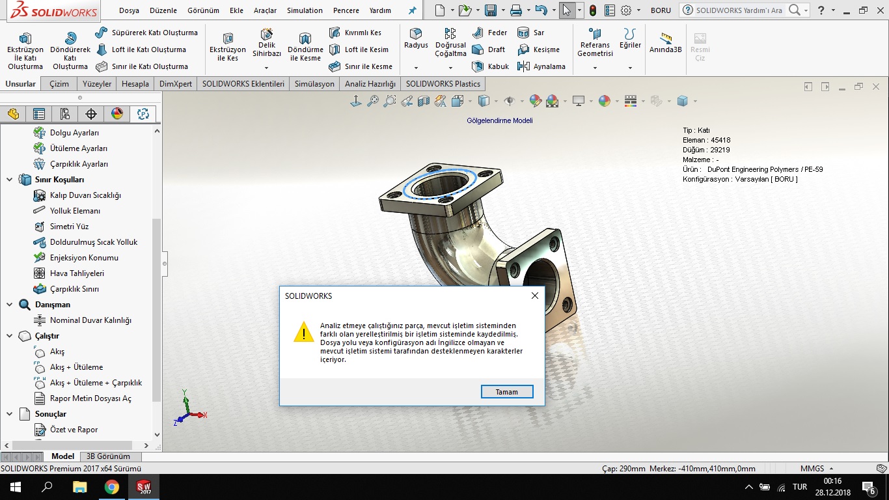
Task: Click Hava Tahliyeleri in the tree
Action: point(77,273)
